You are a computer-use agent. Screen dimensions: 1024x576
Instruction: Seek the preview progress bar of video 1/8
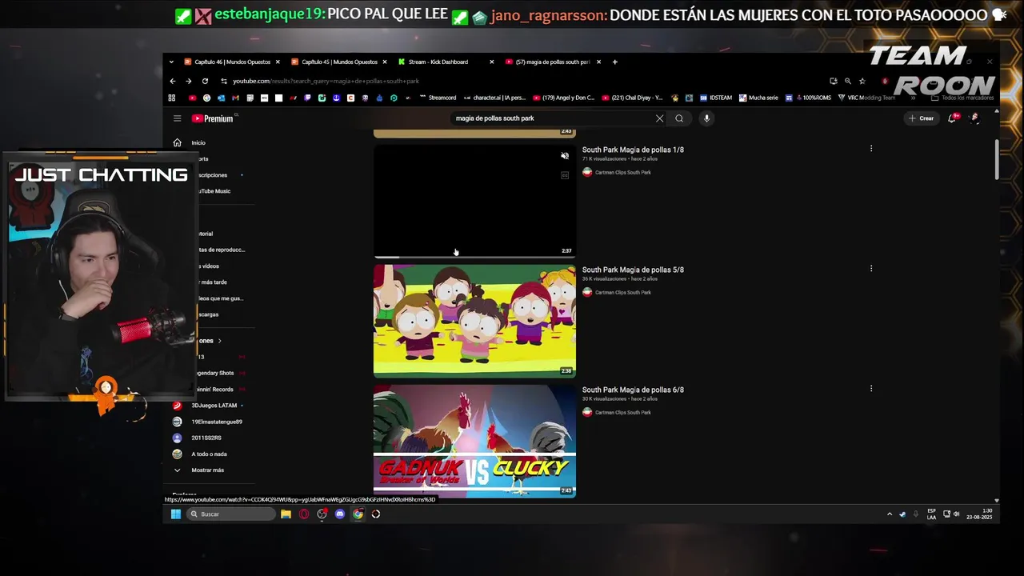pos(474,257)
